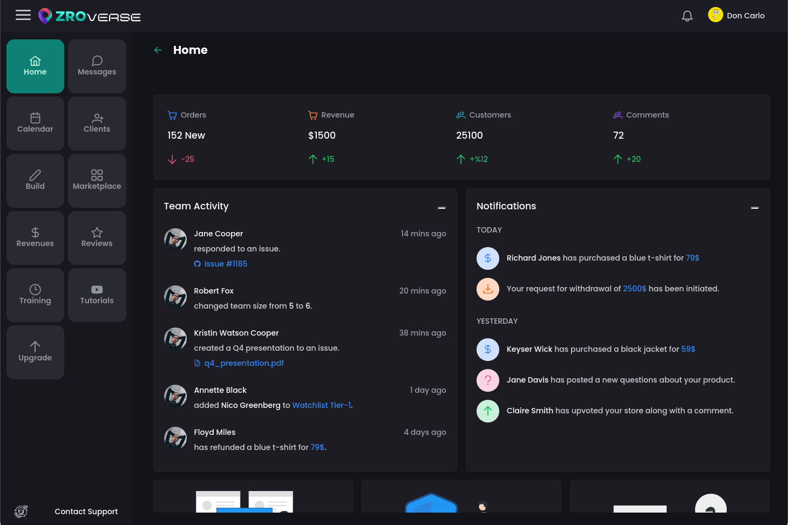Click the Comments people icon
Image resolution: width=788 pixels, height=525 pixels.
[617, 115]
